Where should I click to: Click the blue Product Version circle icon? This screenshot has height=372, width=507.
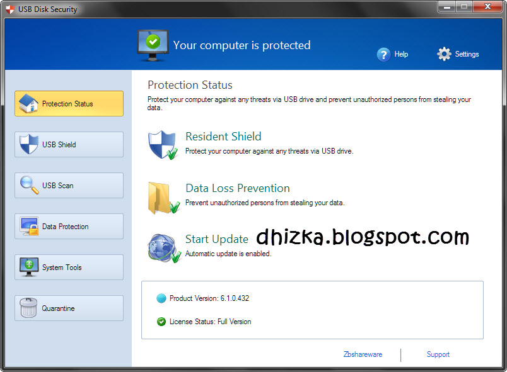pos(161,298)
